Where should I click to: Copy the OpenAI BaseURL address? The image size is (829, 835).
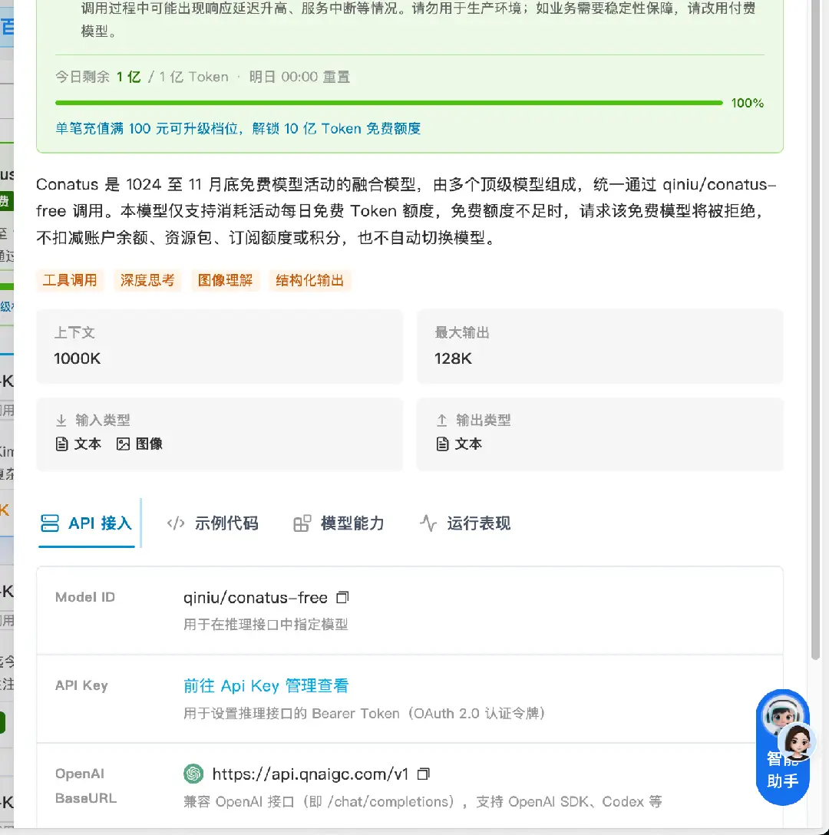pyautogui.click(x=423, y=774)
